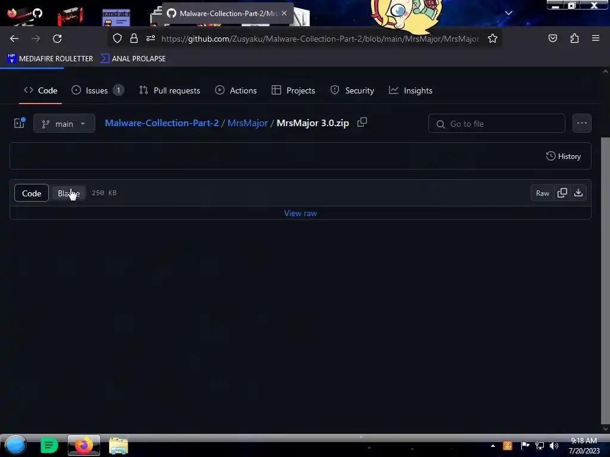
Task: Expand the list all tabs chevron
Action: (x=509, y=13)
